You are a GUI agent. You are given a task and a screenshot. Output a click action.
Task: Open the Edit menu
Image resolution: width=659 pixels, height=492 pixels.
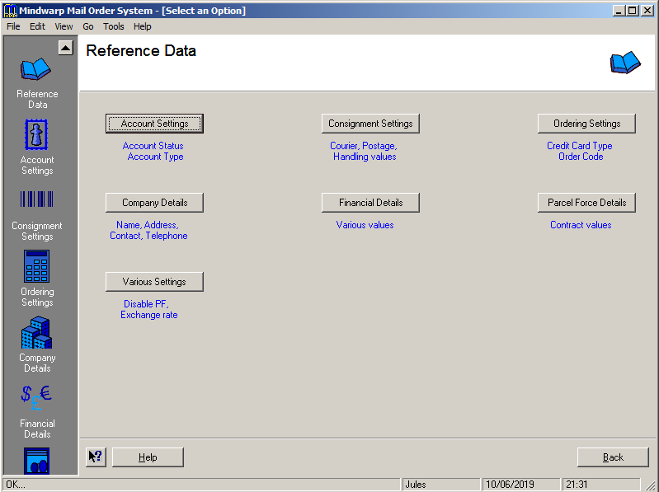click(37, 26)
